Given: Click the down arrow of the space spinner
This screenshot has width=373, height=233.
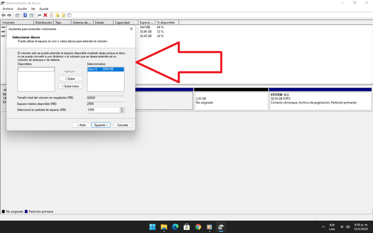Looking at the screenshot, I should [x=122, y=111].
